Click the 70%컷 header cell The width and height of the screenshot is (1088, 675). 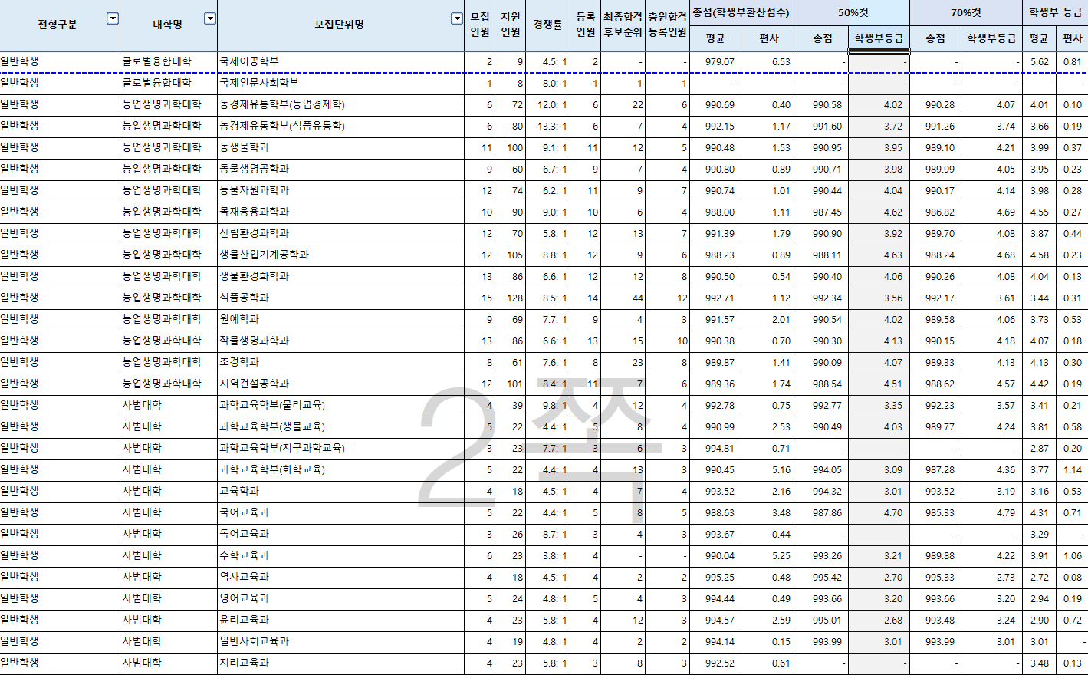click(x=966, y=12)
